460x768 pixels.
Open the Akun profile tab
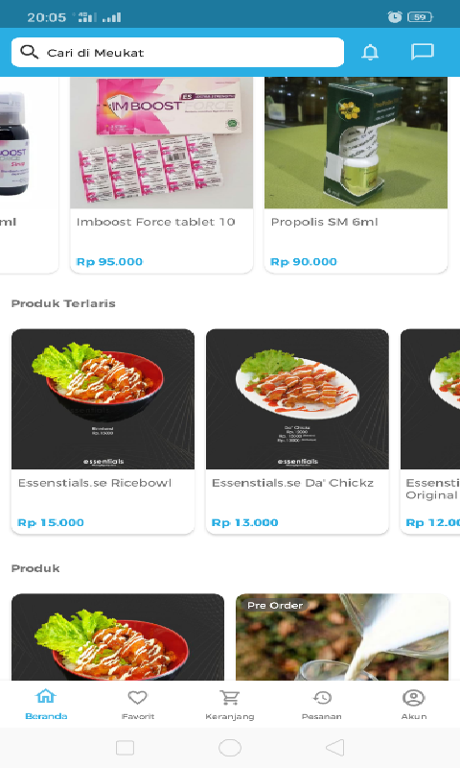(x=414, y=705)
